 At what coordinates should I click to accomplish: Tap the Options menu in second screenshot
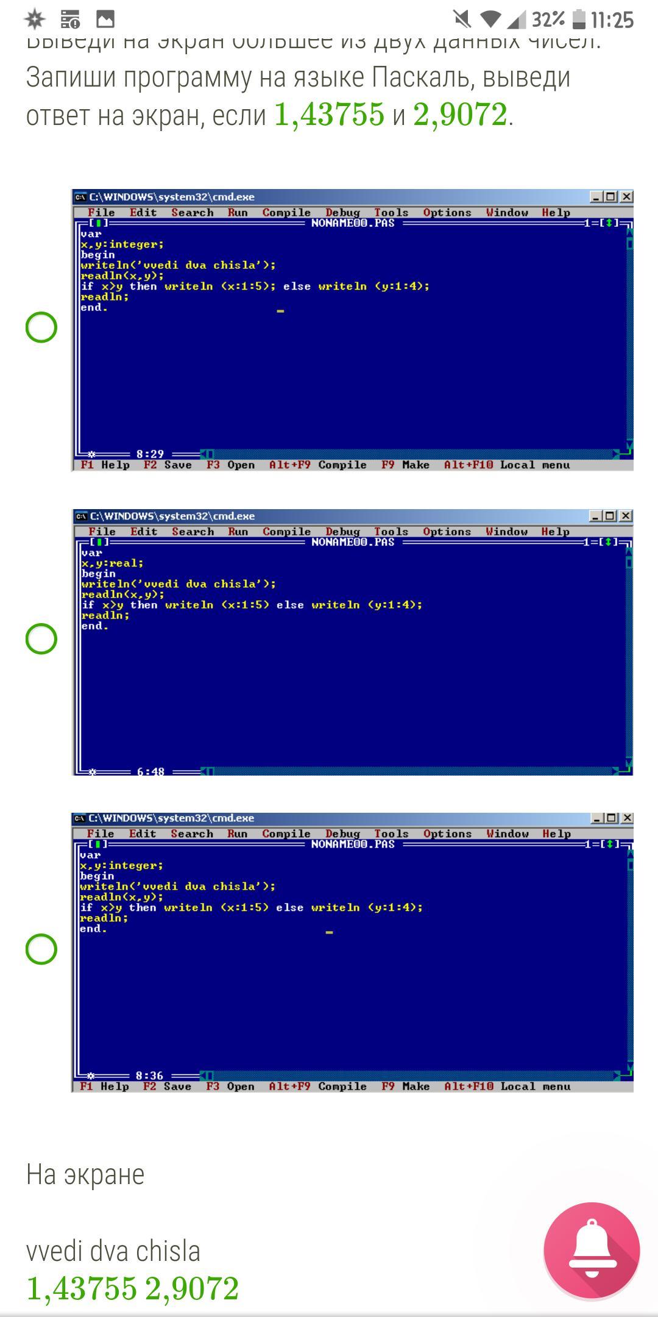pyautogui.click(x=447, y=531)
